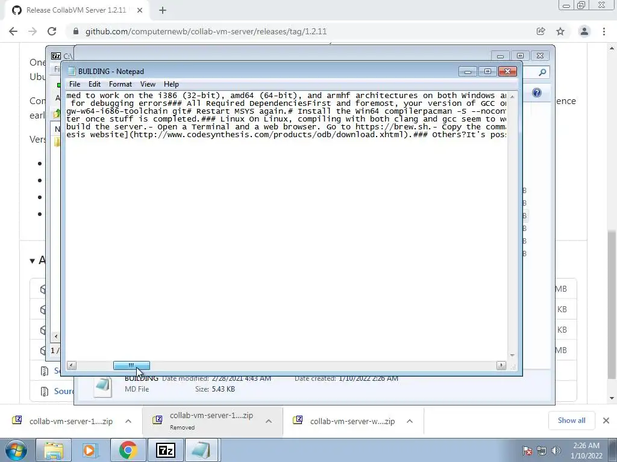
Task: Open the Chrome profile avatar menu
Action: [584, 31]
